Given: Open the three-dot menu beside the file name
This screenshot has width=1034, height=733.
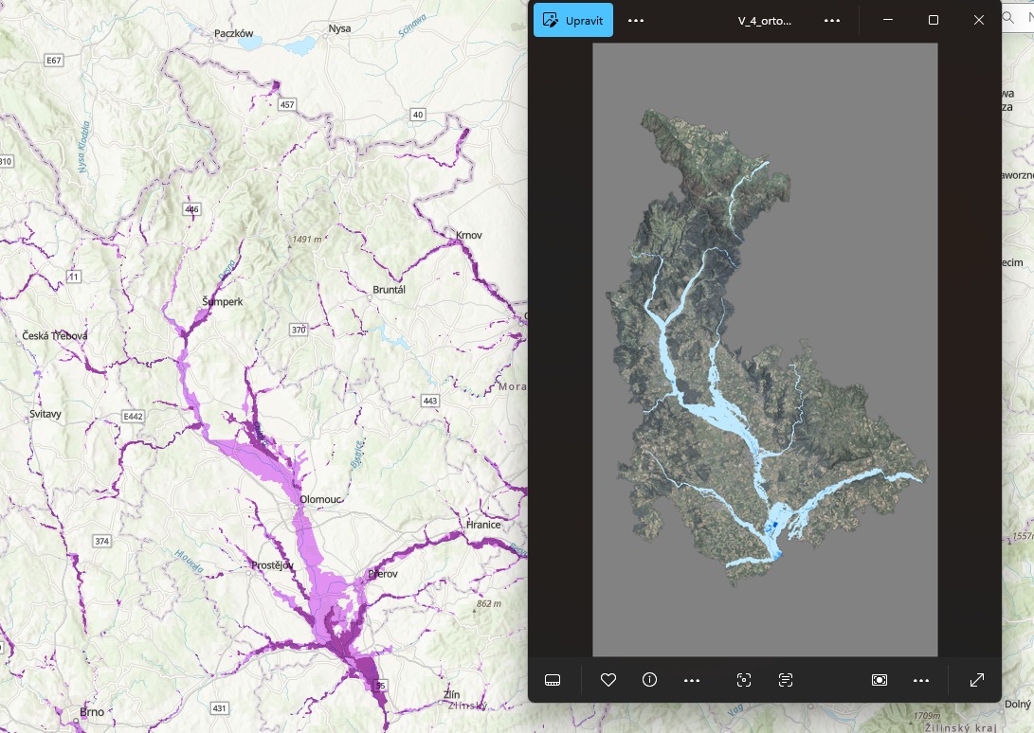Looking at the screenshot, I should (x=832, y=21).
